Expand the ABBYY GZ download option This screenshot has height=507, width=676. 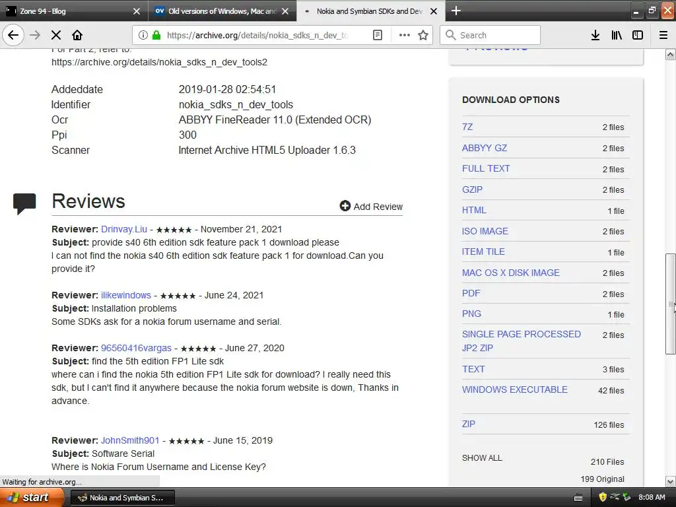[484, 148]
